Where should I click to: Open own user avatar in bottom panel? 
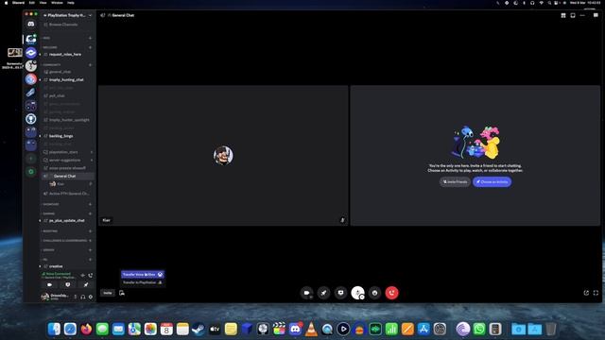pyautogui.click(x=45, y=297)
